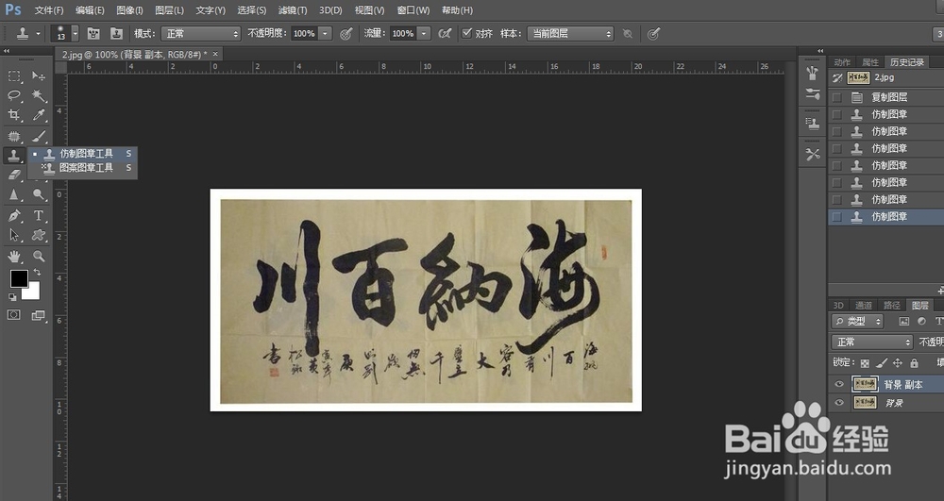Image resolution: width=944 pixels, height=501 pixels.
Task: Toggle ignore adjustment layers icon
Action: (628, 34)
